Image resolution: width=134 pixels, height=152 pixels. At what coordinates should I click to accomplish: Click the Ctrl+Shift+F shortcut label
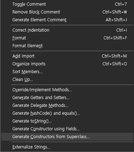pyautogui.click(x=115, y=38)
